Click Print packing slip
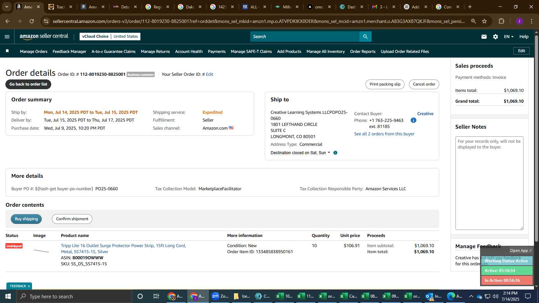Image resolution: width=539 pixels, height=303 pixels. 385,84
